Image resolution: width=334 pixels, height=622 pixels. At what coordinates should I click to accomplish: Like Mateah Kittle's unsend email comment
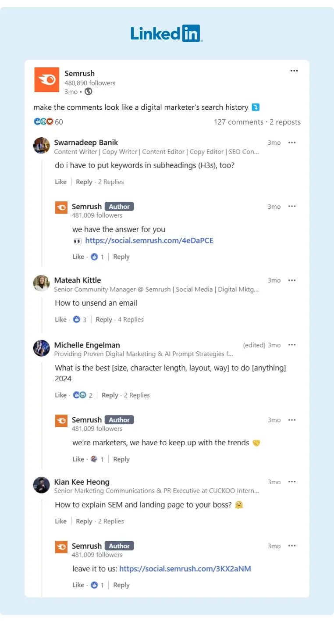pos(60,319)
